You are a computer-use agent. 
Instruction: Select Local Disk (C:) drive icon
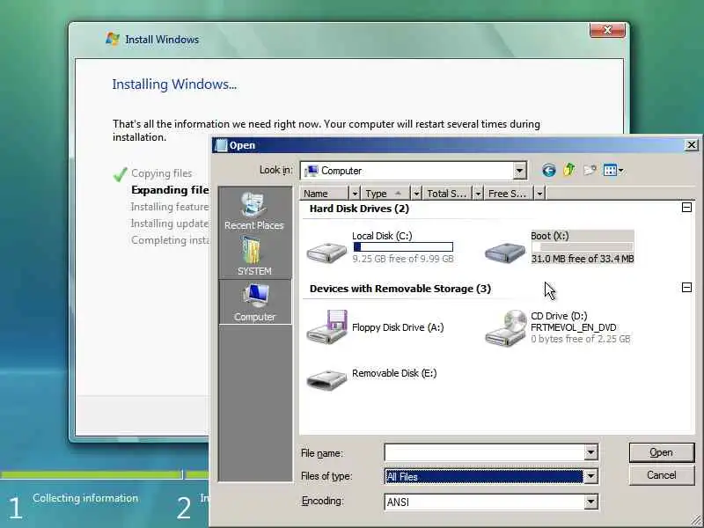point(326,252)
